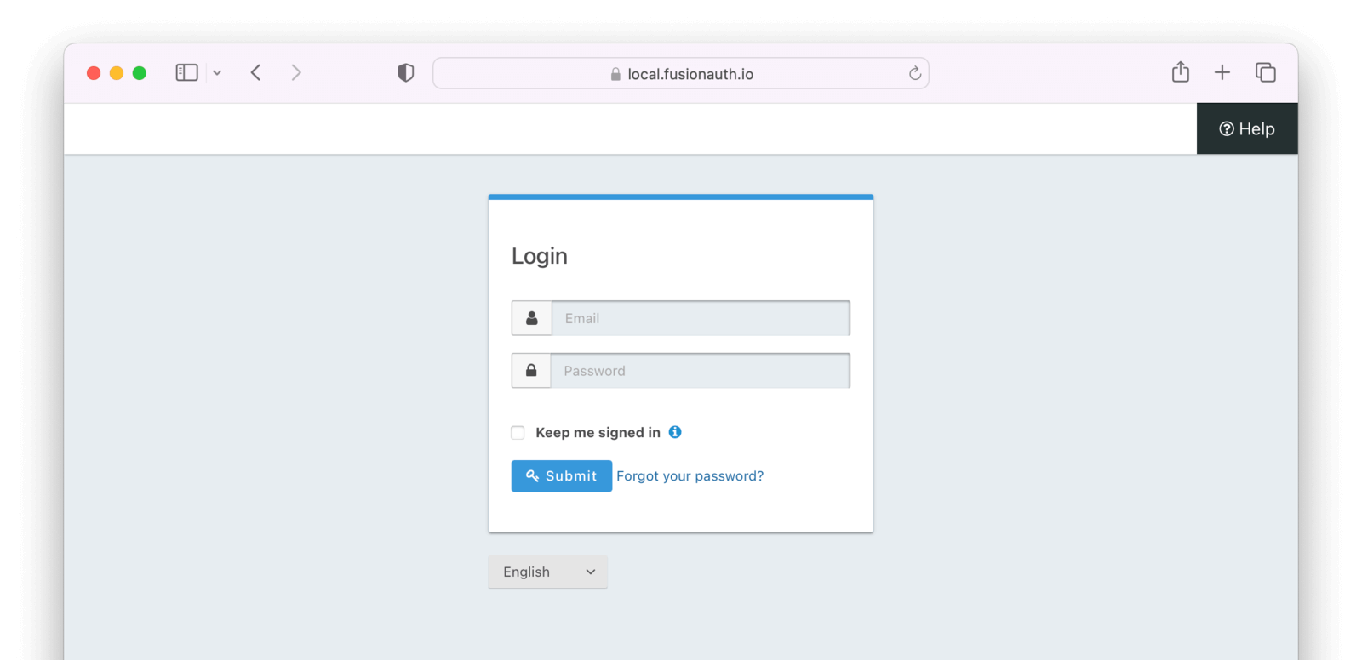Add a new tab with plus icon

[x=1222, y=72]
